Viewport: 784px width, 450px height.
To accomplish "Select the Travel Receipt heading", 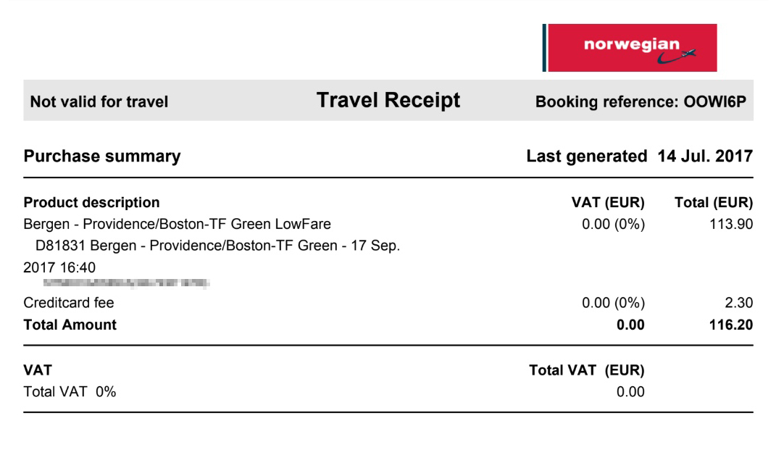I will pos(388,100).
